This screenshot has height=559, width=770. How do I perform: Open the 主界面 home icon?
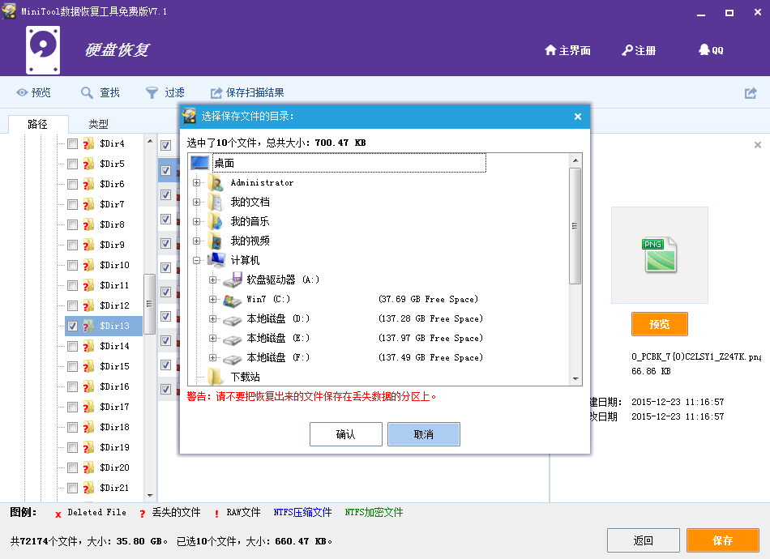[550, 50]
